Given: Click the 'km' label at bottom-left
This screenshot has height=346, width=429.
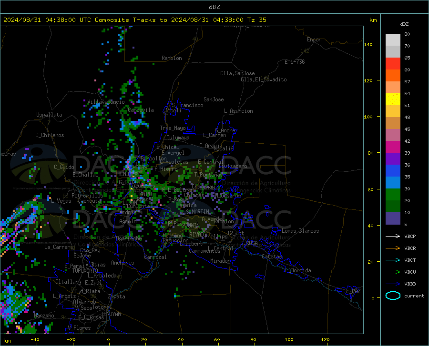Looking at the screenshot, I should [7, 341].
